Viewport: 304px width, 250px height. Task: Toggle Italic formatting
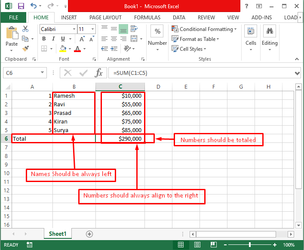point(53,39)
